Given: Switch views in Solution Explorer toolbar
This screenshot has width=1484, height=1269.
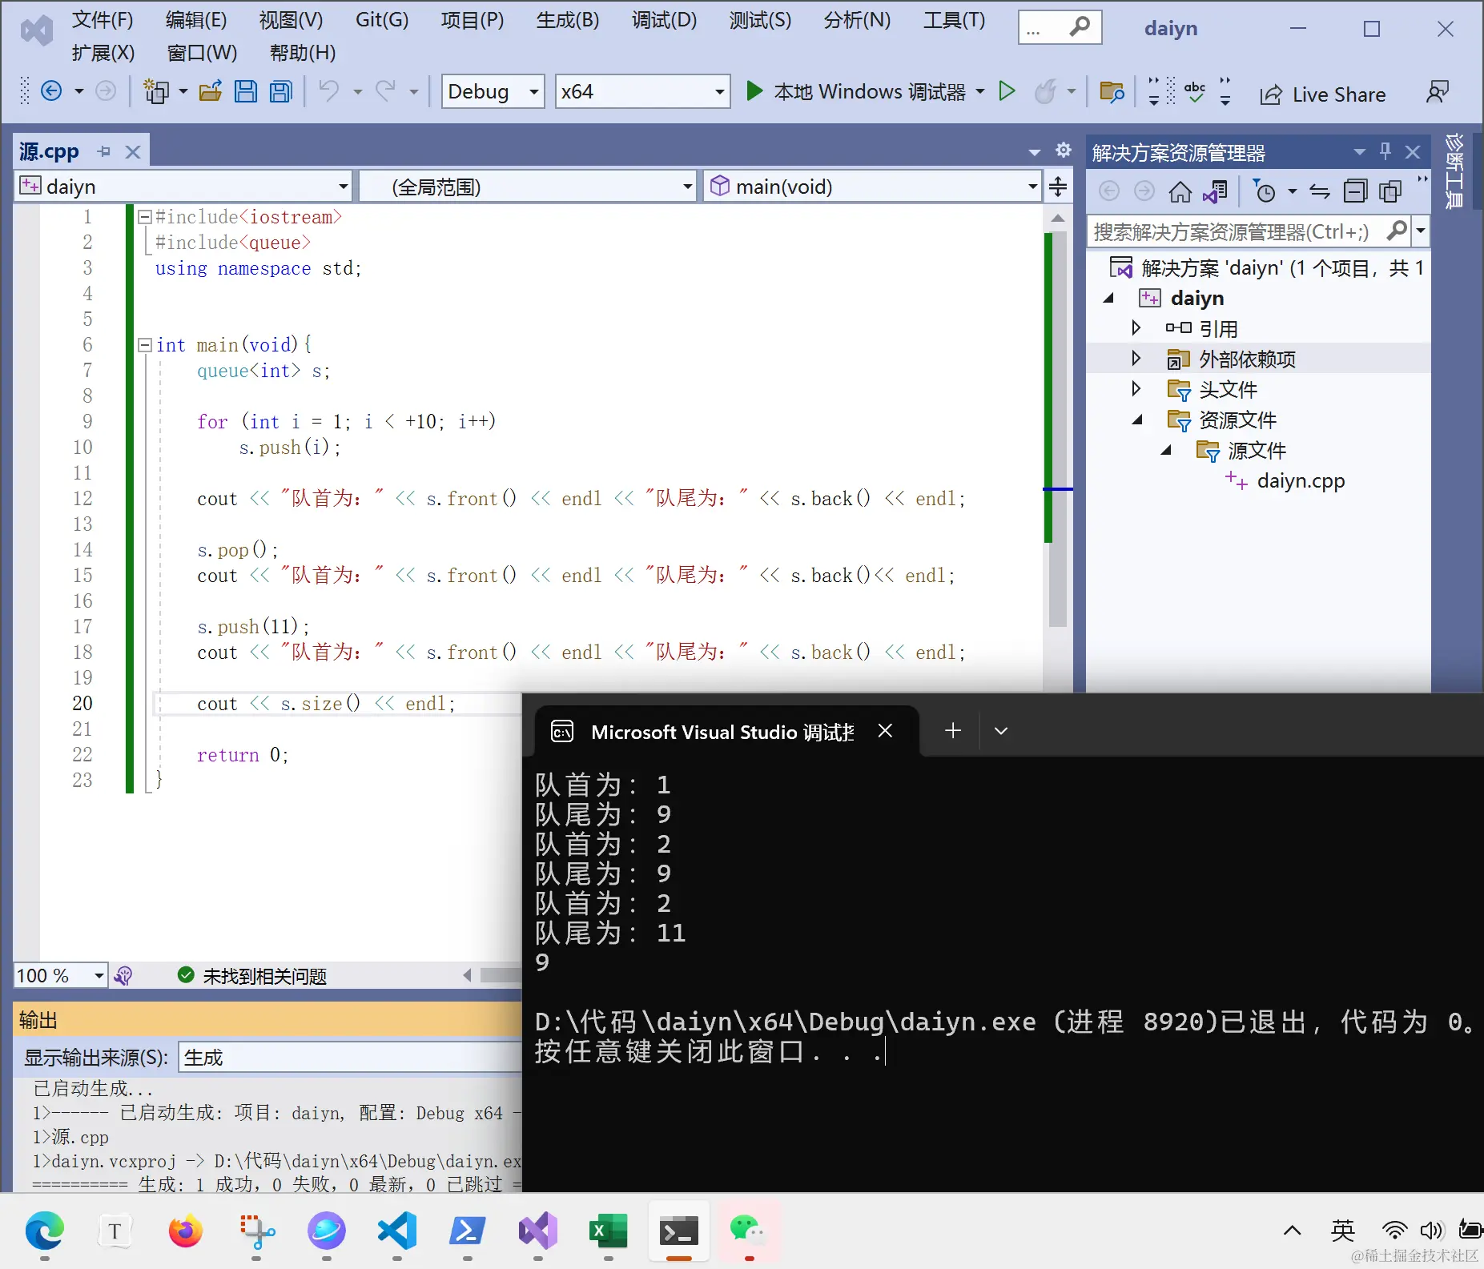Looking at the screenshot, I should click(1215, 191).
